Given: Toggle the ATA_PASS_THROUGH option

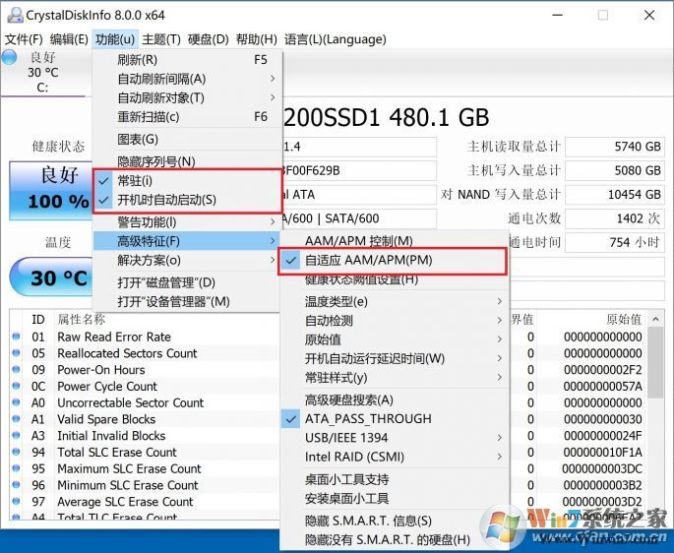Looking at the screenshot, I should pyautogui.click(x=394, y=419).
